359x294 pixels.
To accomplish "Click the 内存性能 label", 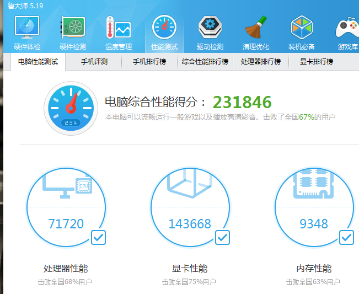I will 314,269.
